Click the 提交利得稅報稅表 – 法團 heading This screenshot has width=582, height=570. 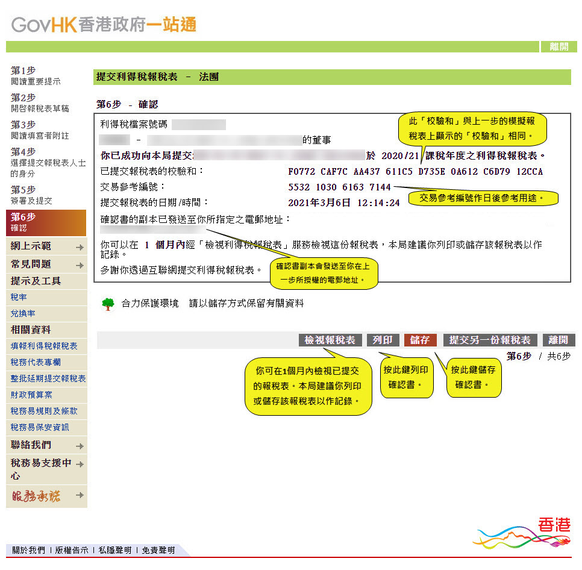click(x=157, y=77)
